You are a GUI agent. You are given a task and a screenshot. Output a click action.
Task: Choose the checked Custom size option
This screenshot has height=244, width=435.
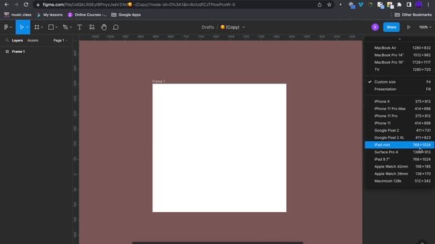(400, 82)
